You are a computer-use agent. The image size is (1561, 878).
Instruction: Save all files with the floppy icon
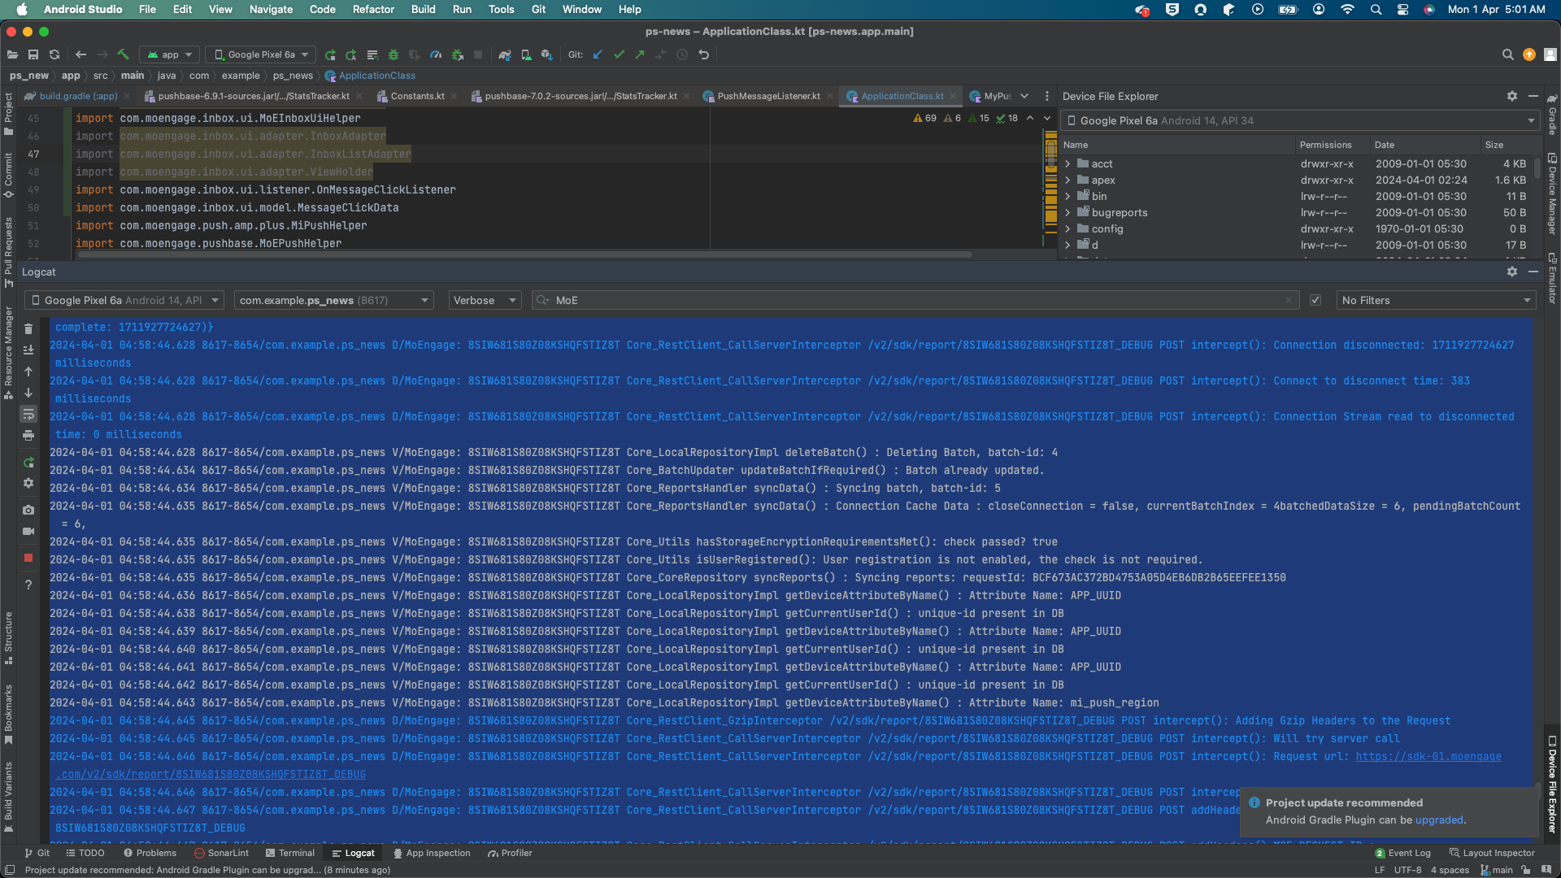point(33,54)
